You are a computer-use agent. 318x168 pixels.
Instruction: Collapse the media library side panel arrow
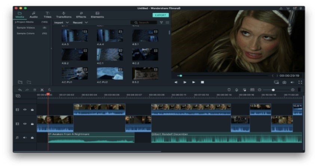[x=51, y=49]
